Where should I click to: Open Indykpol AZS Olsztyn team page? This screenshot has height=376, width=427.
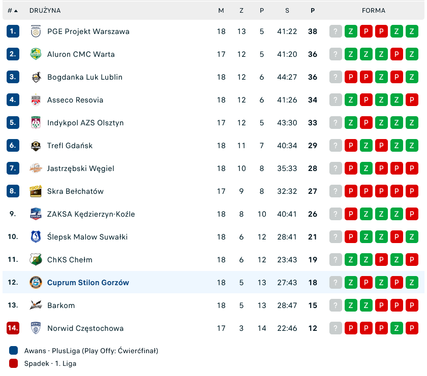pyautogui.click(x=85, y=123)
